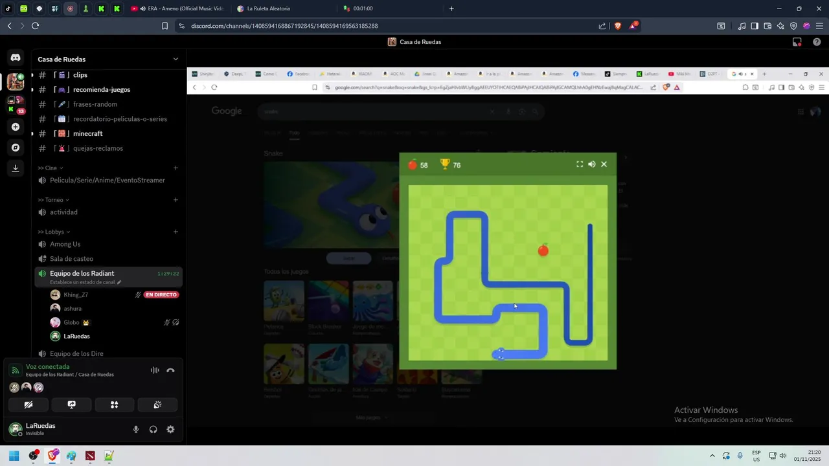This screenshot has height=466, width=829.
Task: Switch to the 00:01:00 timer tab
Action: 389,8
